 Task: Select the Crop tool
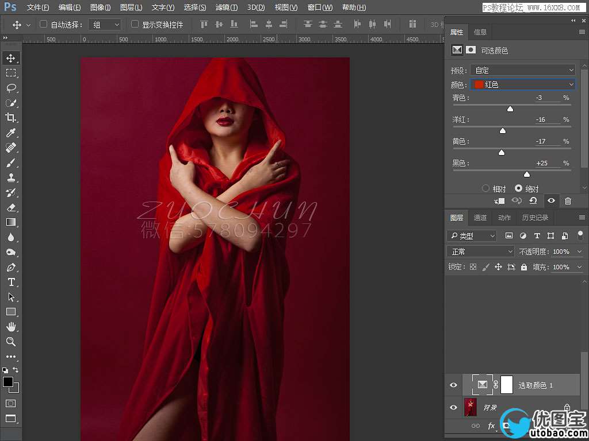click(10, 118)
